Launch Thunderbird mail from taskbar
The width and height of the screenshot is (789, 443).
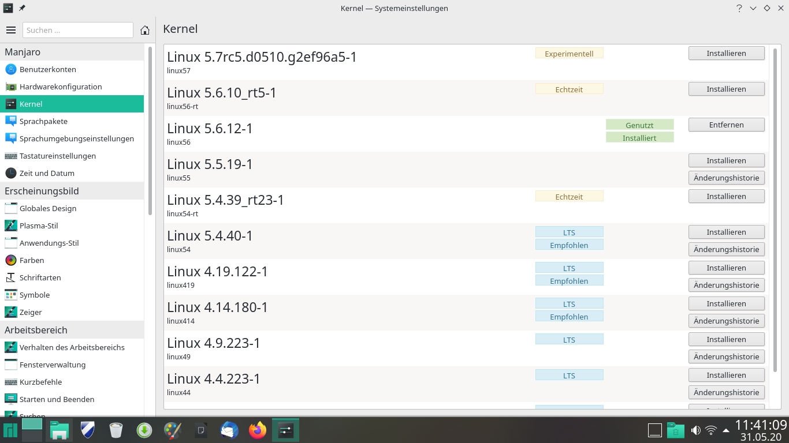point(229,430)
